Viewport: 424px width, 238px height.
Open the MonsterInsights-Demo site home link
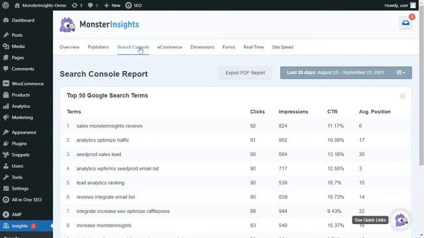coord(40,5)
